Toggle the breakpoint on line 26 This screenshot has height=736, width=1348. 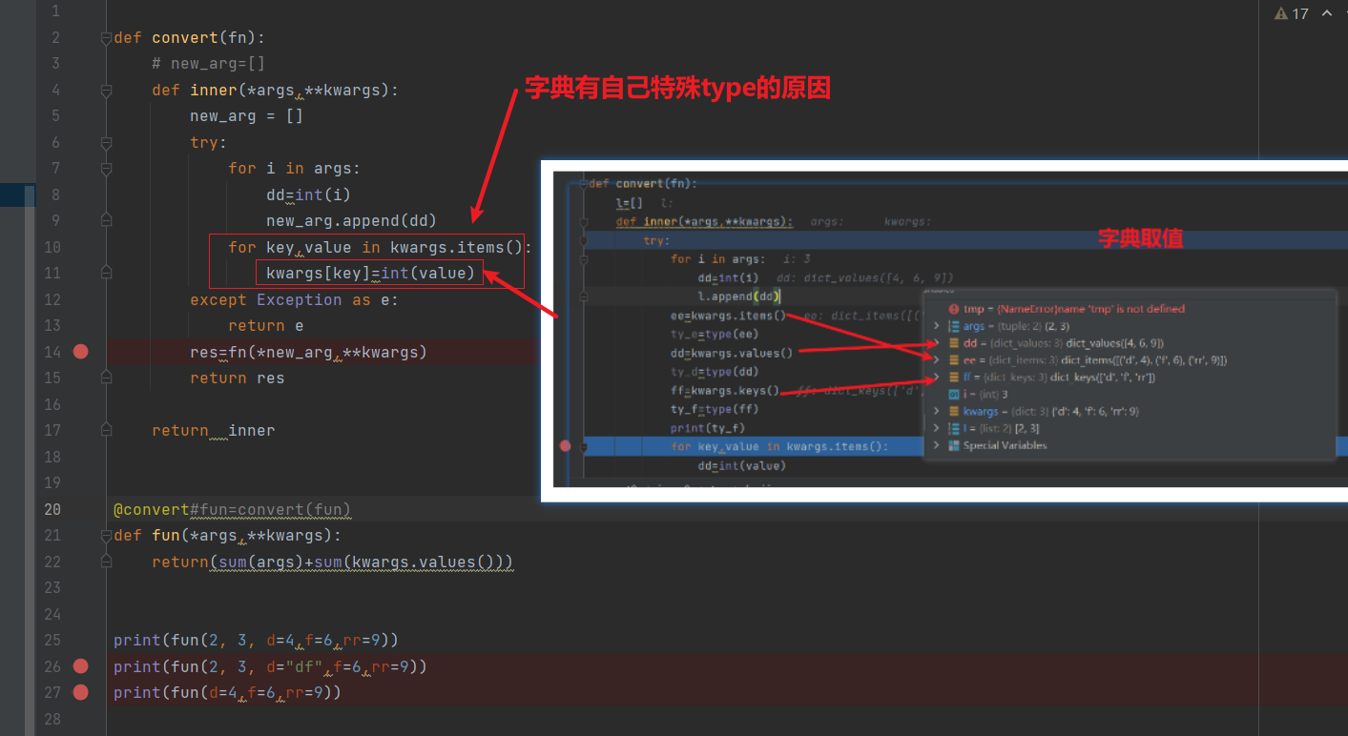click(x=80, y=665)
